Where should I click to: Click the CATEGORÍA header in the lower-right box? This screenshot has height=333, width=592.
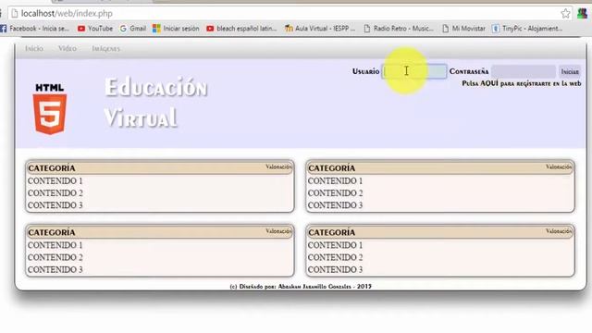(x=332, y=232)
